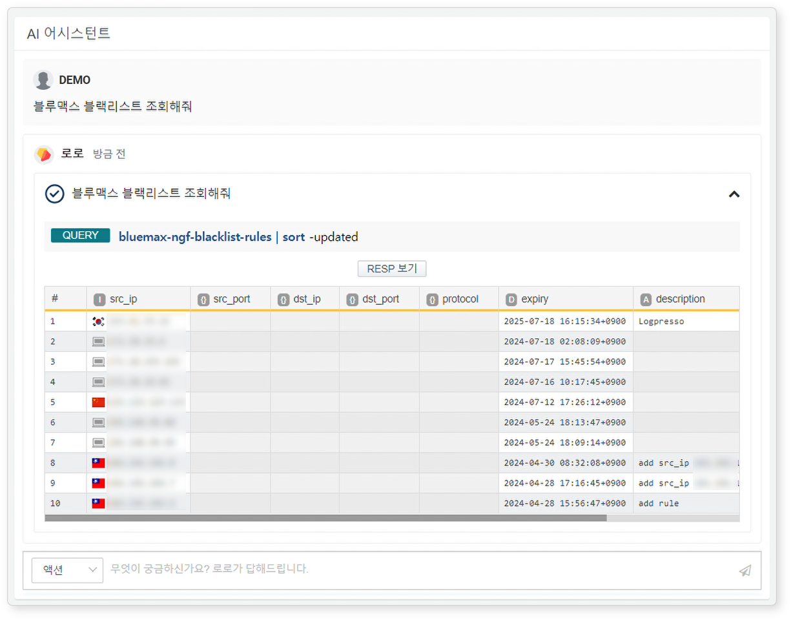Image resolution: width=791 pixels, height=620 pixels.
Task: Click the Logpresso description cell
Action: tap(686, 321)
